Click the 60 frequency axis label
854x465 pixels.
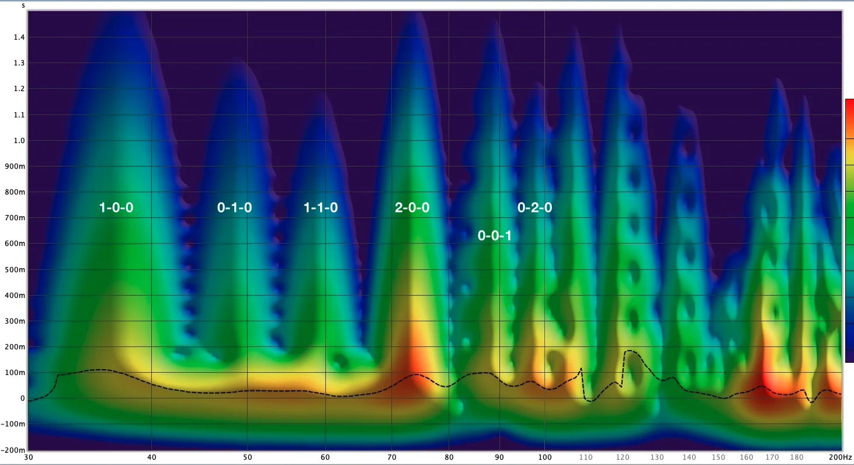tap(325, 457)
